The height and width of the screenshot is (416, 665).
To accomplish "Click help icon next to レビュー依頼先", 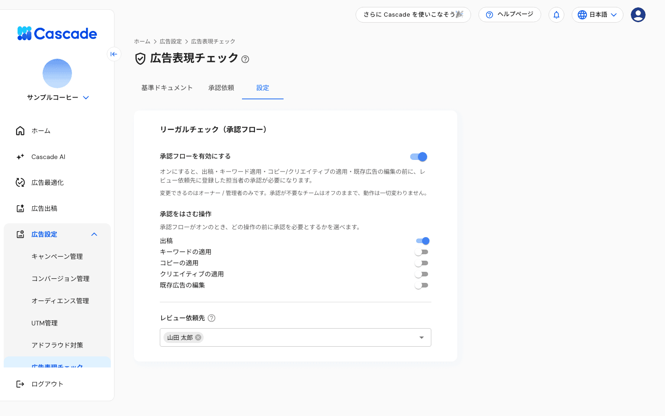I will (212, 318).
